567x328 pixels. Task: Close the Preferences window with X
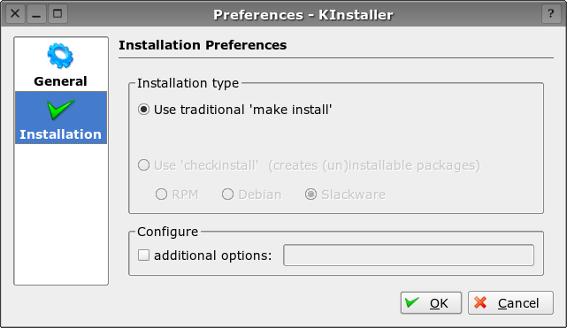click(15, 14)
